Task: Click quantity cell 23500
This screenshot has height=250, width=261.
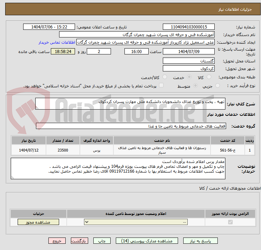Action: pos(63,150)
